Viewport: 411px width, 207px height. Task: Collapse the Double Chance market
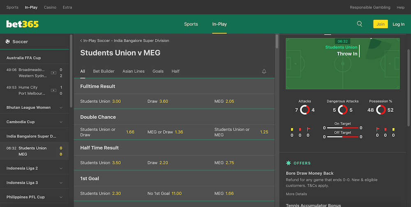174,117
